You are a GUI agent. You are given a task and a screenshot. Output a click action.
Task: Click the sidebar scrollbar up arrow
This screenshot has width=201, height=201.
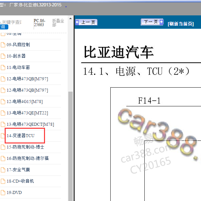click(x=70, y=18)
